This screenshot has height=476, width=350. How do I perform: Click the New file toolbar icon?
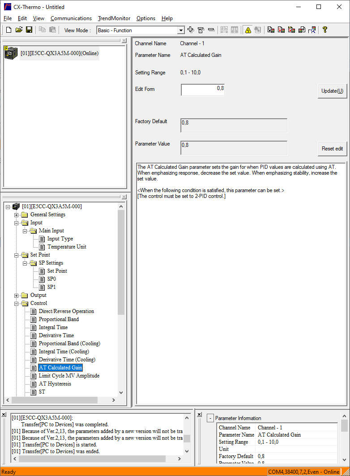(9, 30)
